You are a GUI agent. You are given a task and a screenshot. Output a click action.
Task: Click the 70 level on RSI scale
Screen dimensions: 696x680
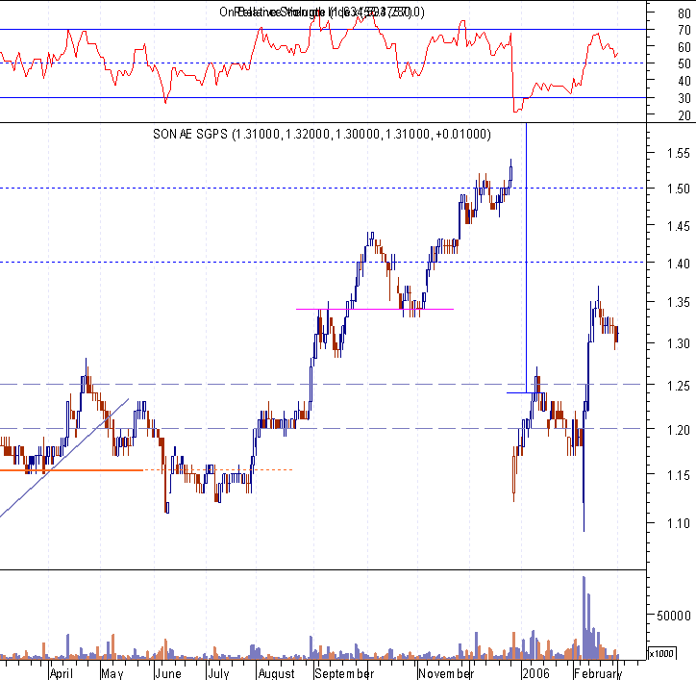(x=684, y=30)
